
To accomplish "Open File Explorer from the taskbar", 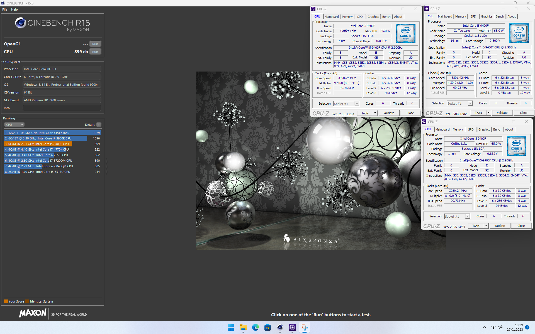I will click(x=243, y=328).
